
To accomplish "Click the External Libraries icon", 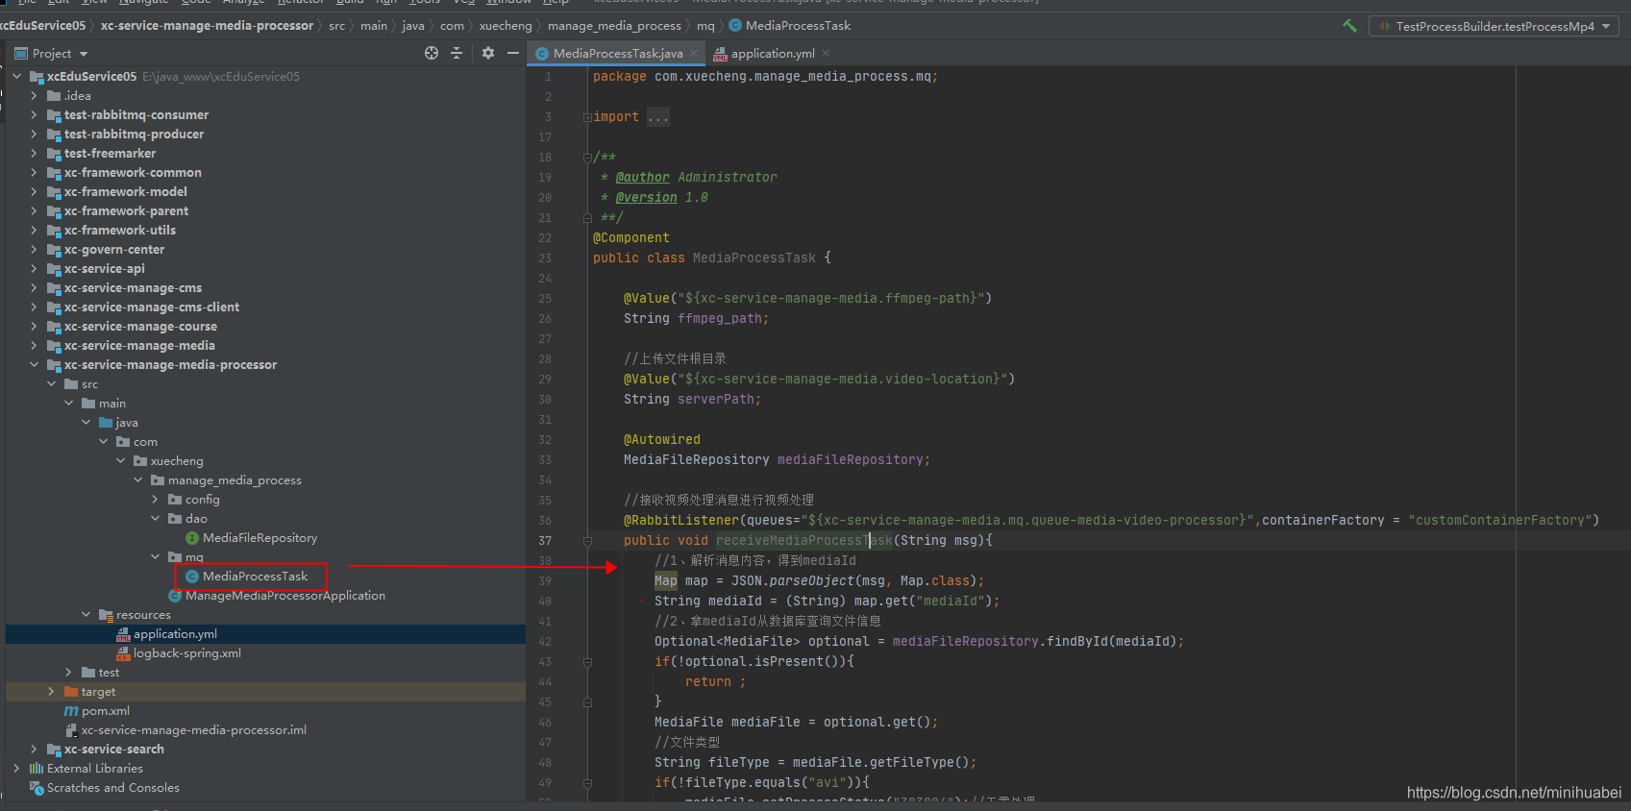I will (37, 769).
